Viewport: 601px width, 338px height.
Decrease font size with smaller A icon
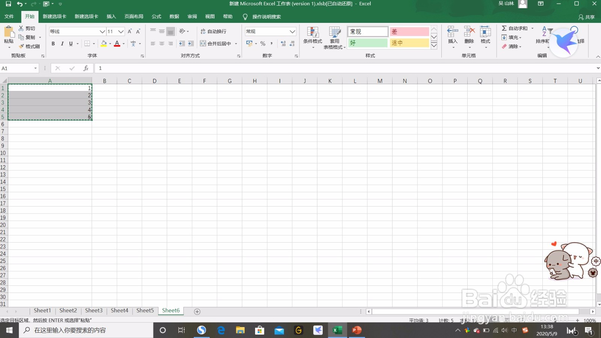pyautogui.click(x=138, y=32)
